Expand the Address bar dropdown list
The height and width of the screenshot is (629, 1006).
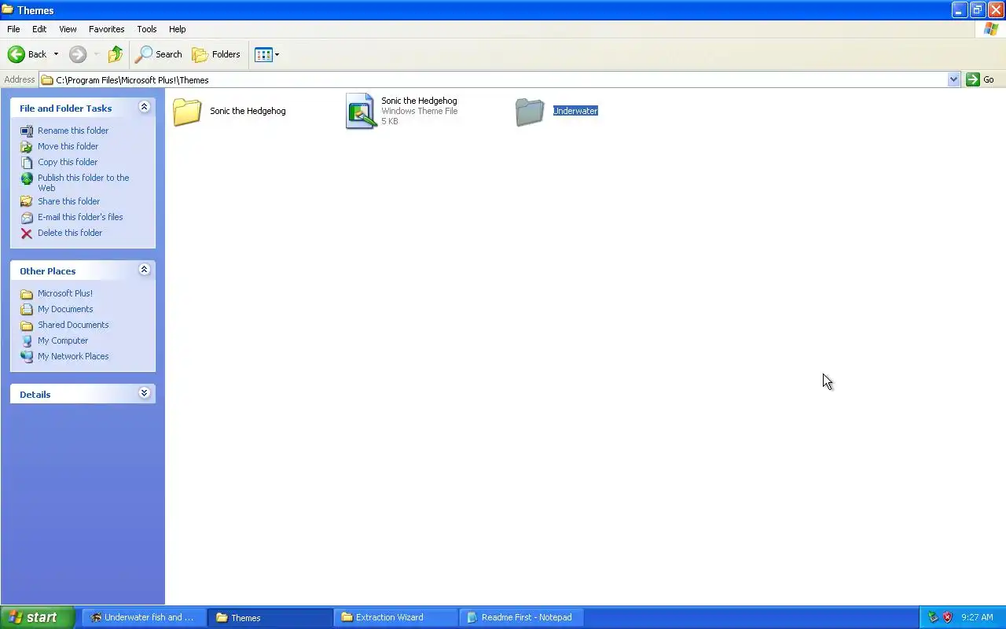click(x=953, y=79)
